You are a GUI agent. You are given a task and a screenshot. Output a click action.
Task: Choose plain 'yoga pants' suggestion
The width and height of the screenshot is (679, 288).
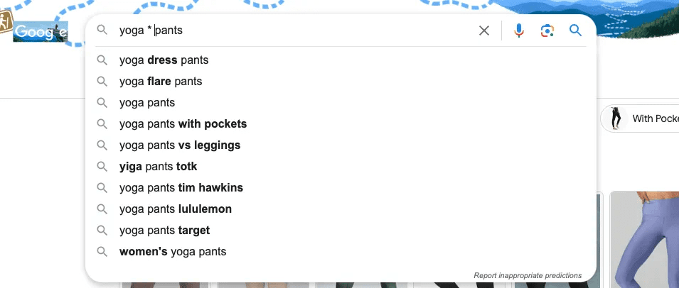click(147, 103)
